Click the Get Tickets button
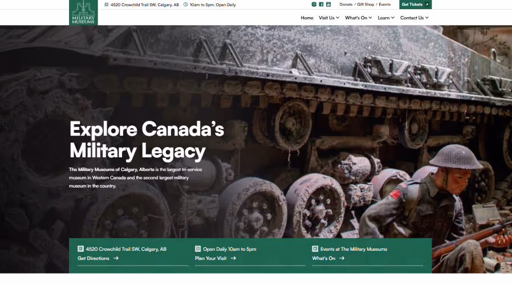The height and width of the screenshot is (285, 512). pos(415,5)
